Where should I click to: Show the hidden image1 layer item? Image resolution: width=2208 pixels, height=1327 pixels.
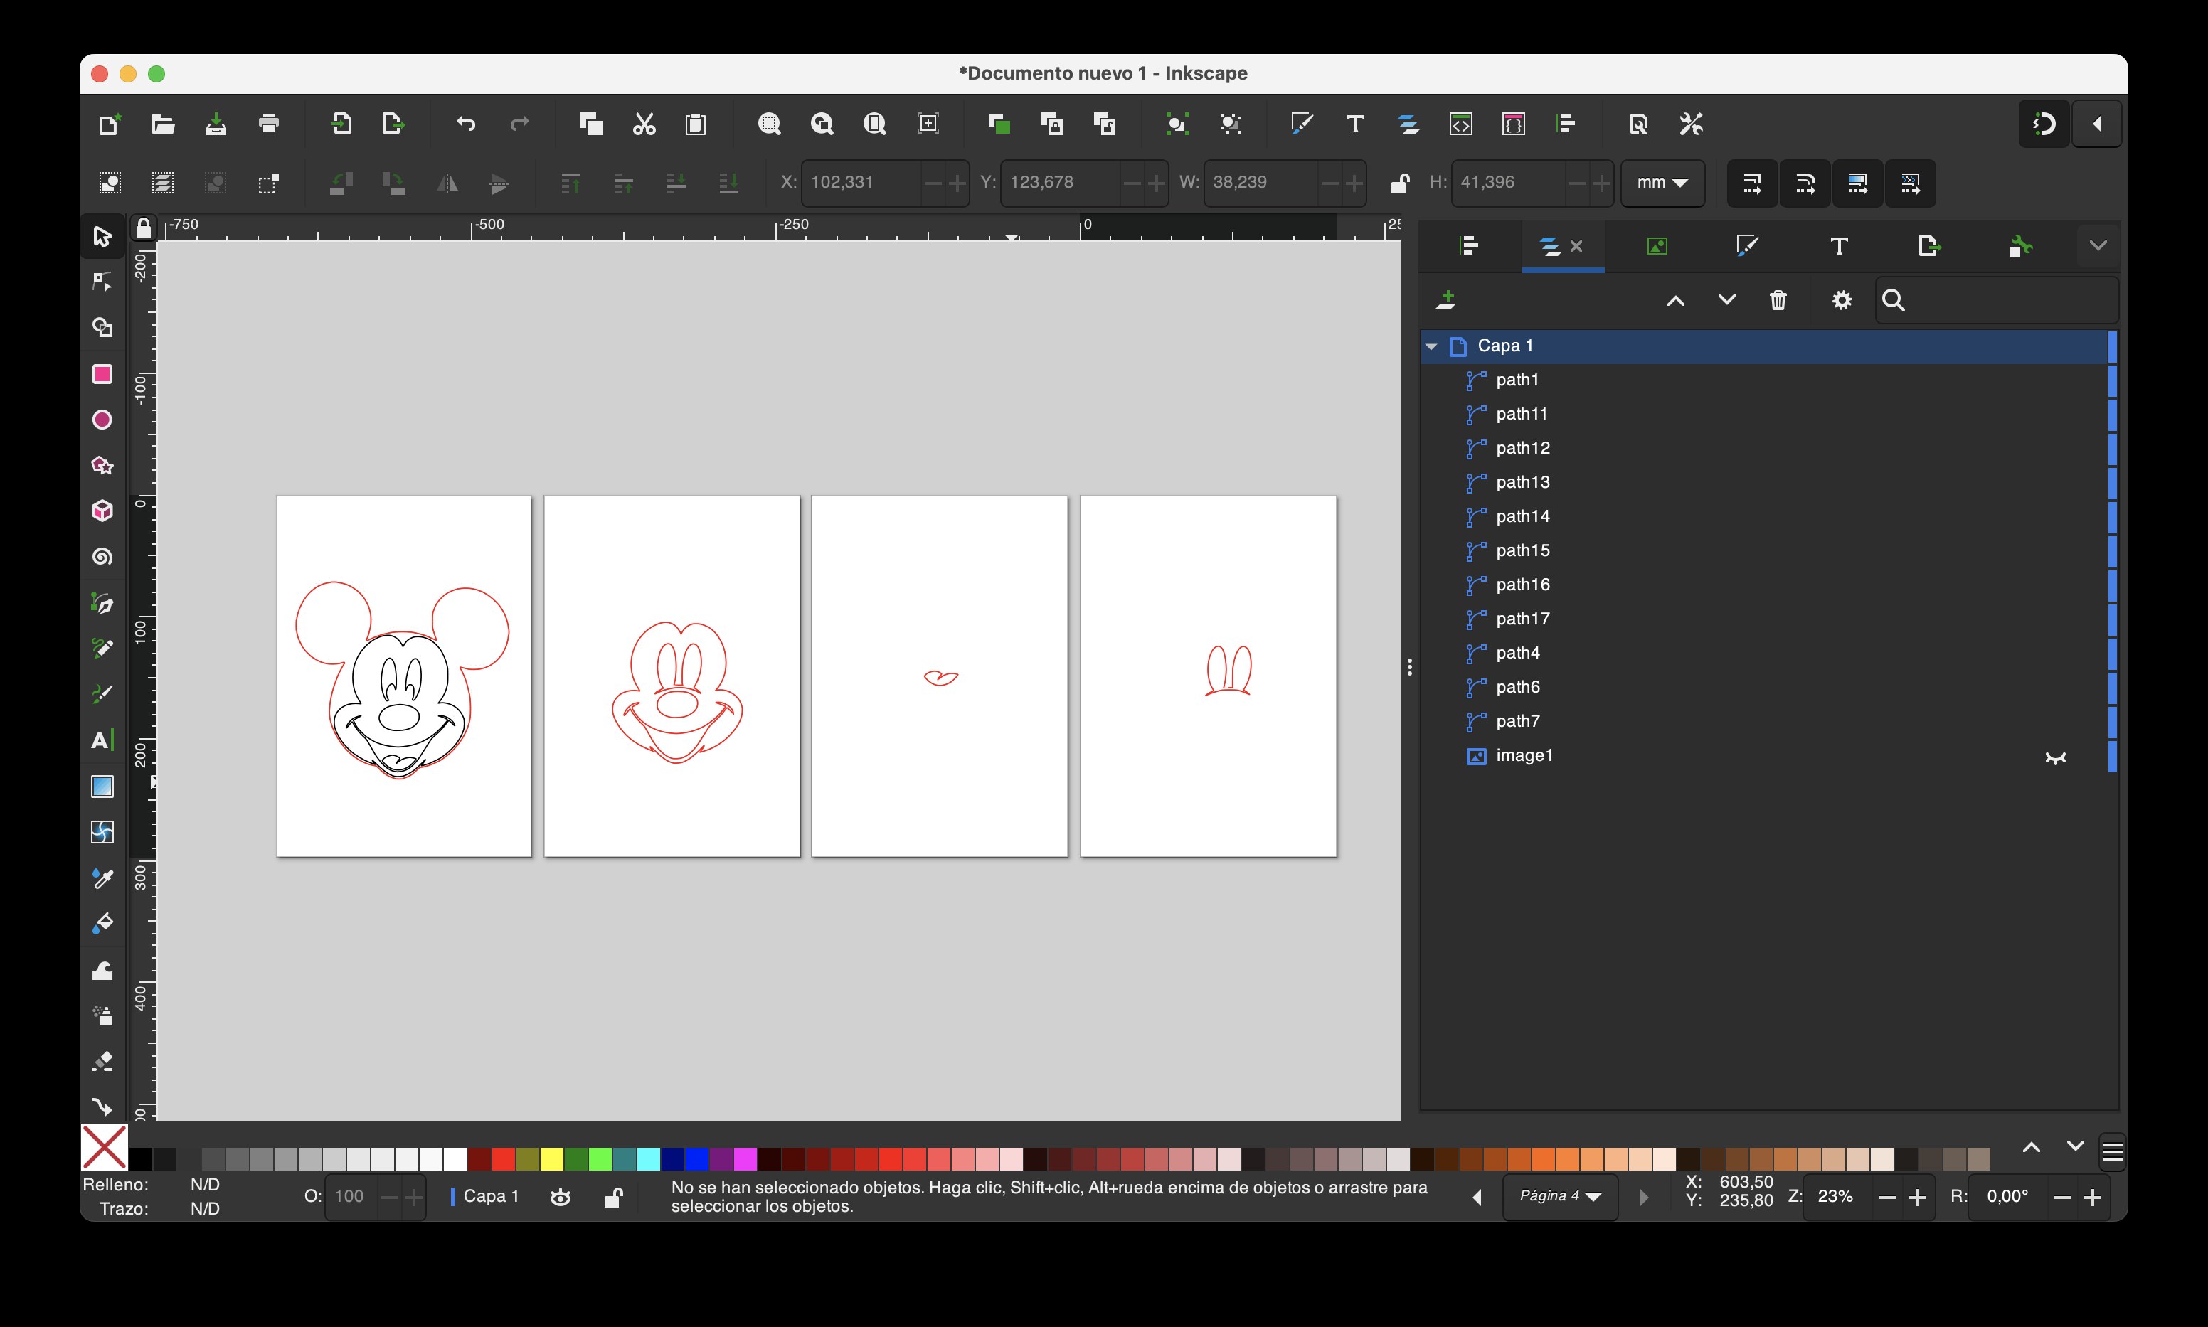coord(2055,757)
